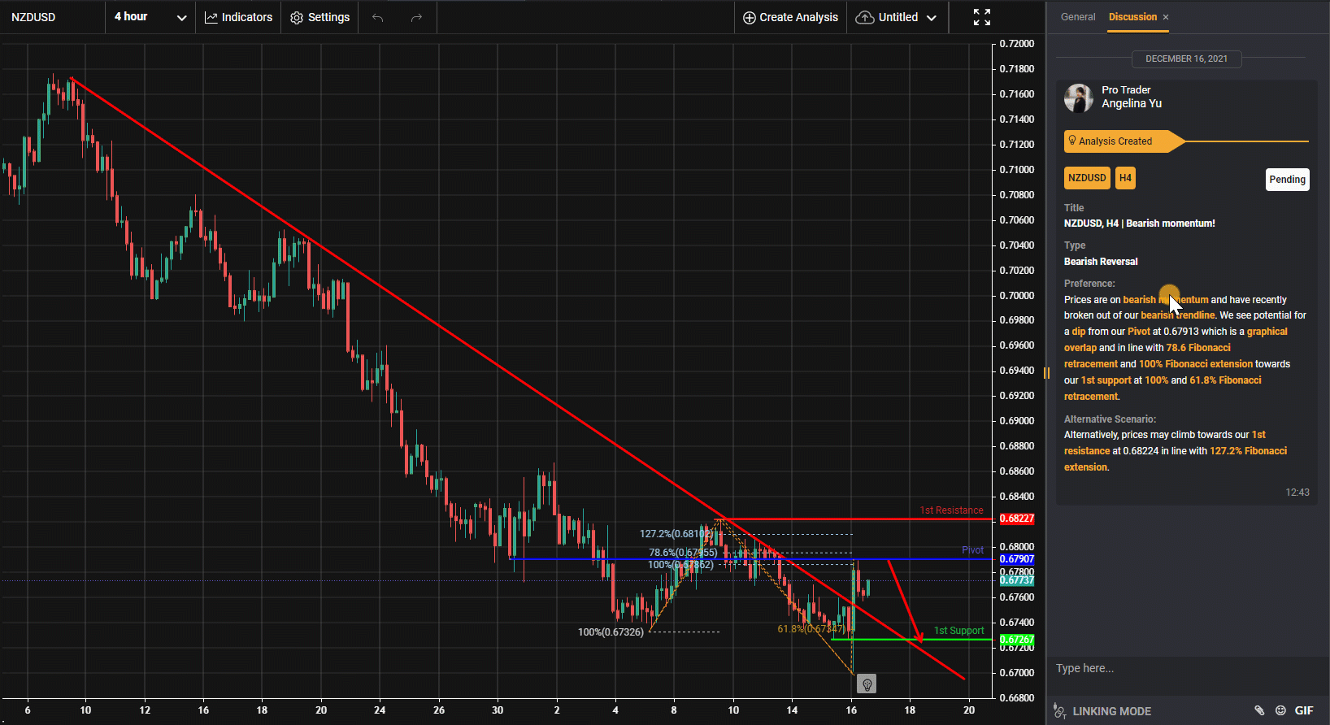Click the NZDUSD tag in analysis
This screenshot has height=725, width=1330.
pyautogui.click(x=1087, y=178)
